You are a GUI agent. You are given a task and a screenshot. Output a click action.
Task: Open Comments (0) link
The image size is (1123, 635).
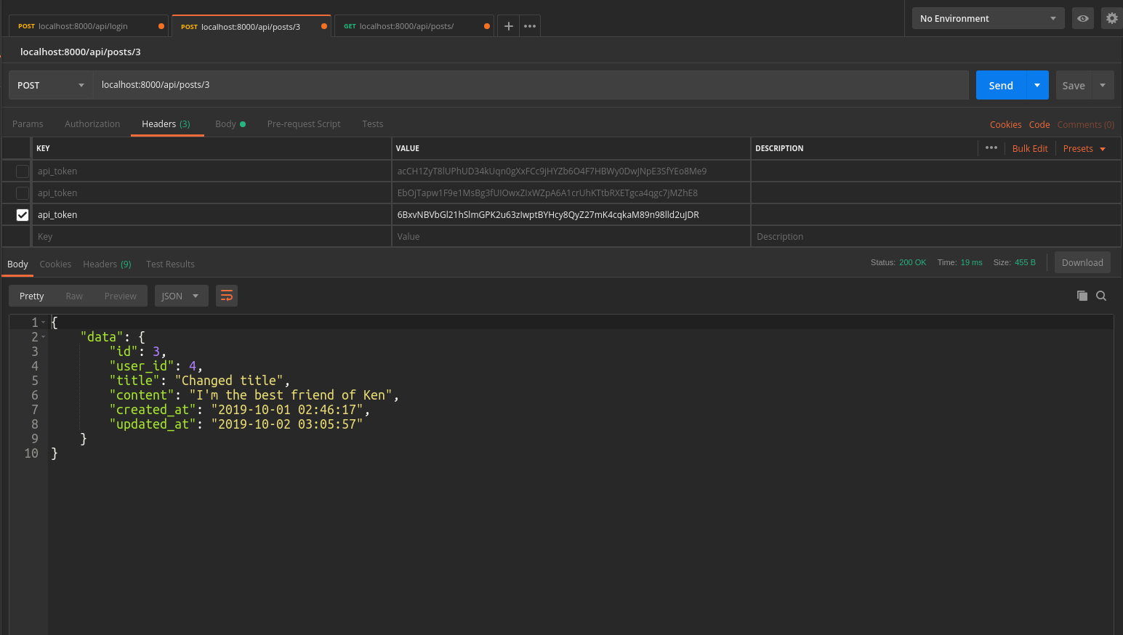click(1086, 124)
